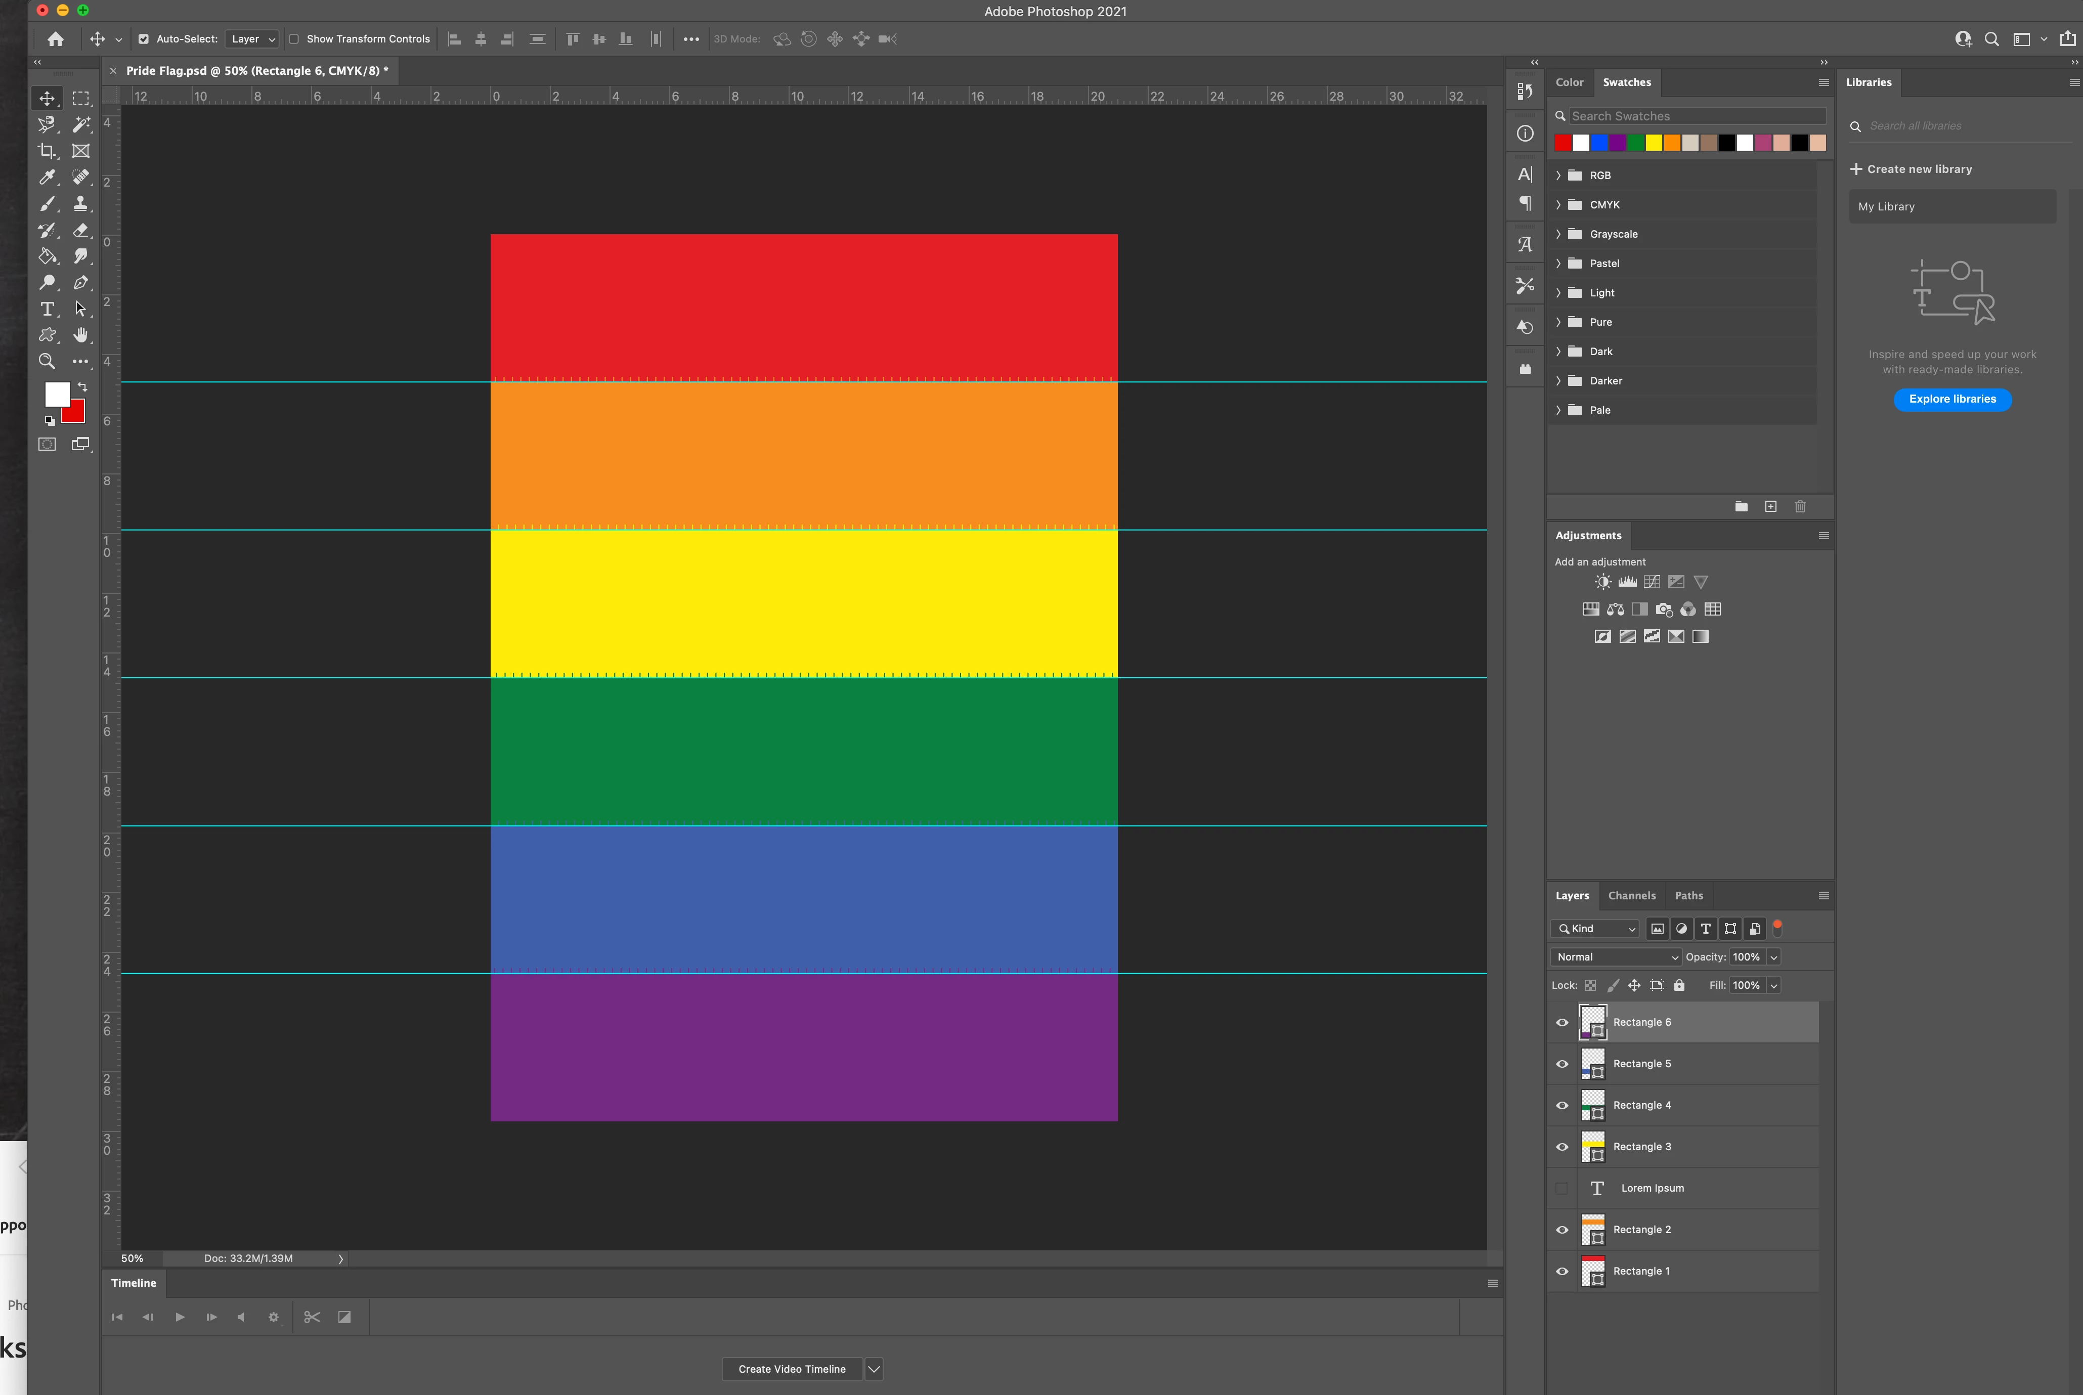
Task: Toggle visibility of Lorem Ipsum layer
Action: tap(1561, 1189)
